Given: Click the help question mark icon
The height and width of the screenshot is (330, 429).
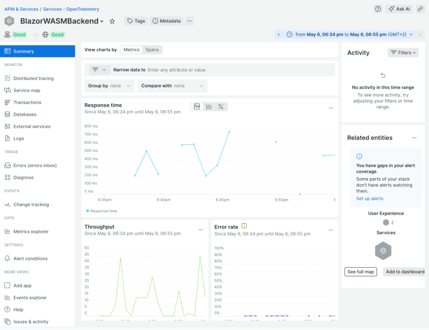Looking at the screenshot, I should 377,9.
